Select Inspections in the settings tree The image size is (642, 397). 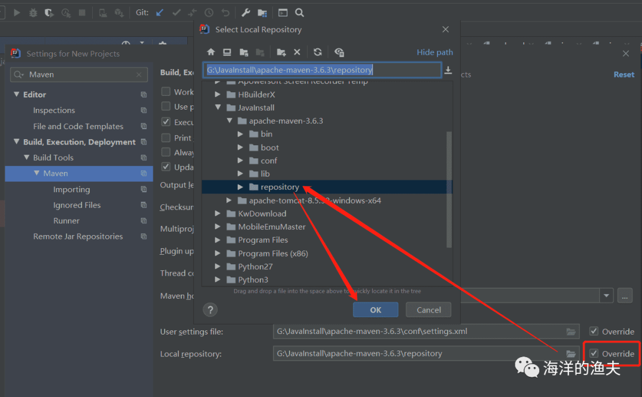54,110
